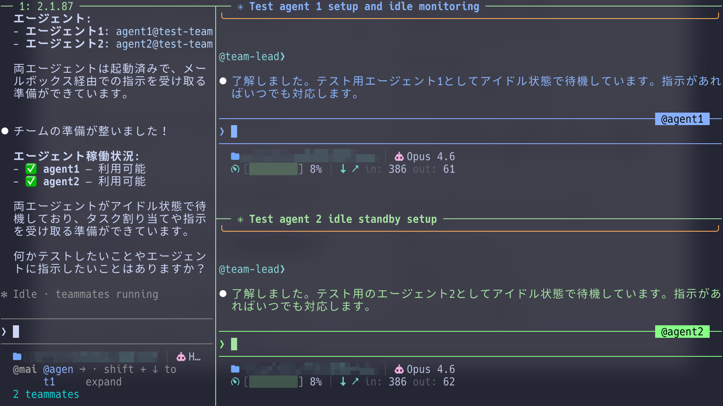Click the prompt chevron in the agent2 pane
Screen dimensions: 723x406
222,344
